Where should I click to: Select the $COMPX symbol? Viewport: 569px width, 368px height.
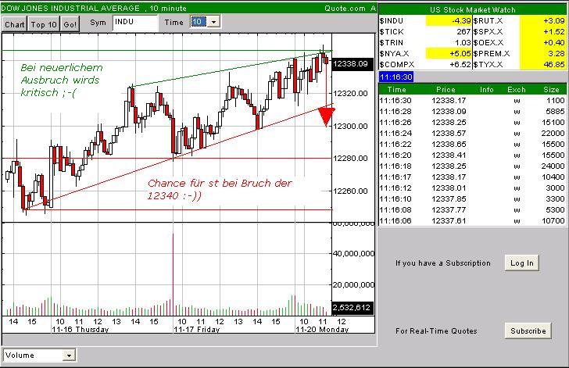(396, 65)
